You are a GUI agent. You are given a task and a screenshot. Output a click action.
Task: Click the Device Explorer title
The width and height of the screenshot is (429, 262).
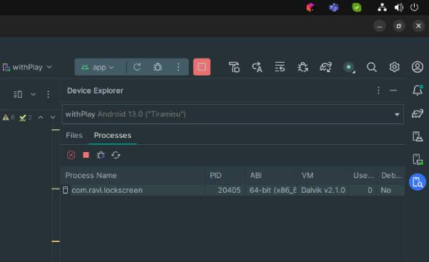pos(95,91)
